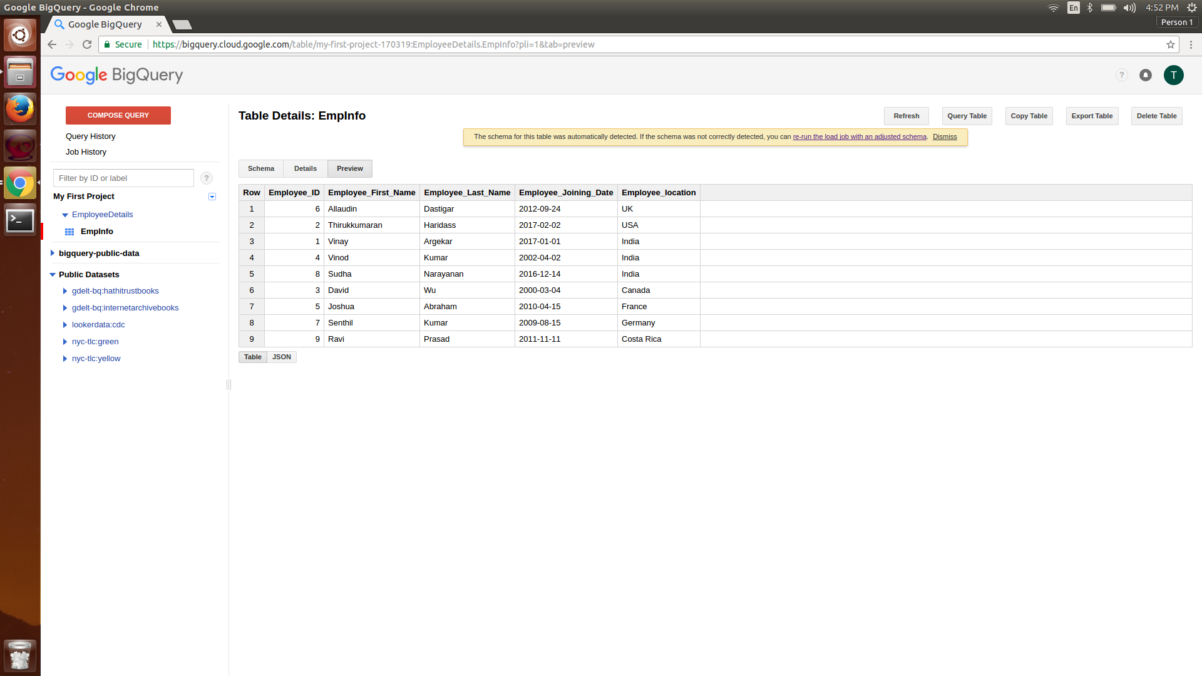Click the Google BigQuery logo
1202x676 pixels.
[116, 75]
